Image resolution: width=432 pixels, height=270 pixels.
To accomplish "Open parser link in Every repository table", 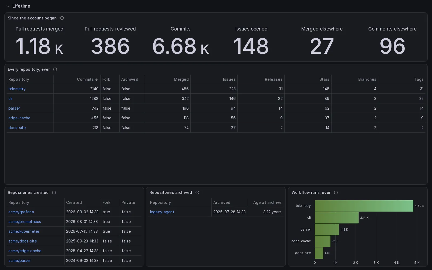I will [14, 108].
